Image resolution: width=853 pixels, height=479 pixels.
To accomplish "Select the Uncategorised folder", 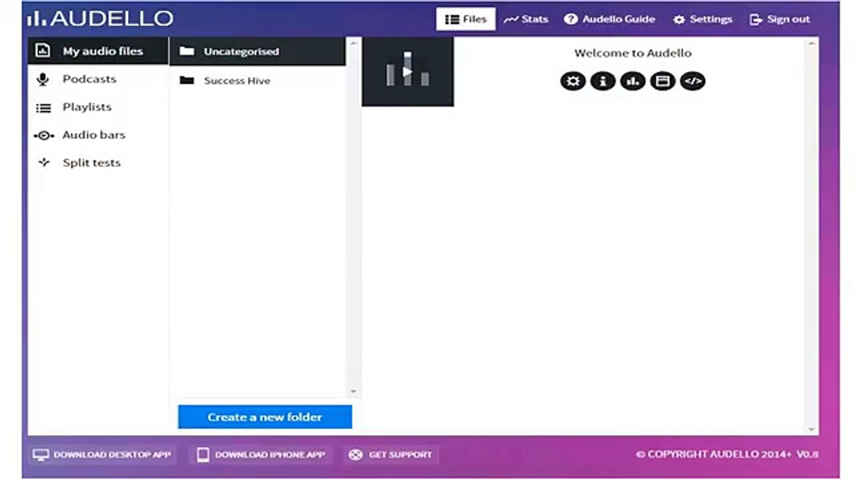I will (257, 51).
